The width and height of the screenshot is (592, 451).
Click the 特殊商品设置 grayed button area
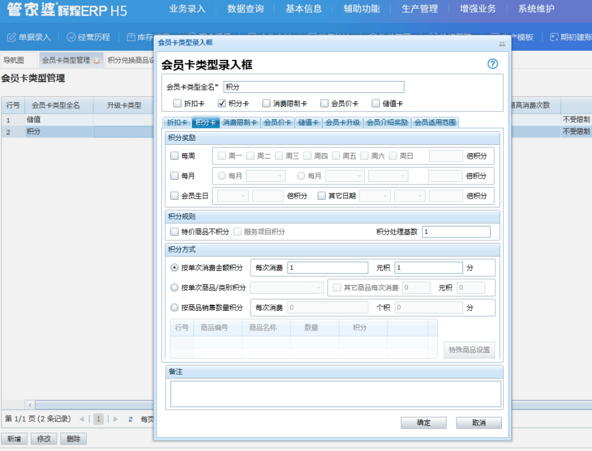click(x=469, y=350)
